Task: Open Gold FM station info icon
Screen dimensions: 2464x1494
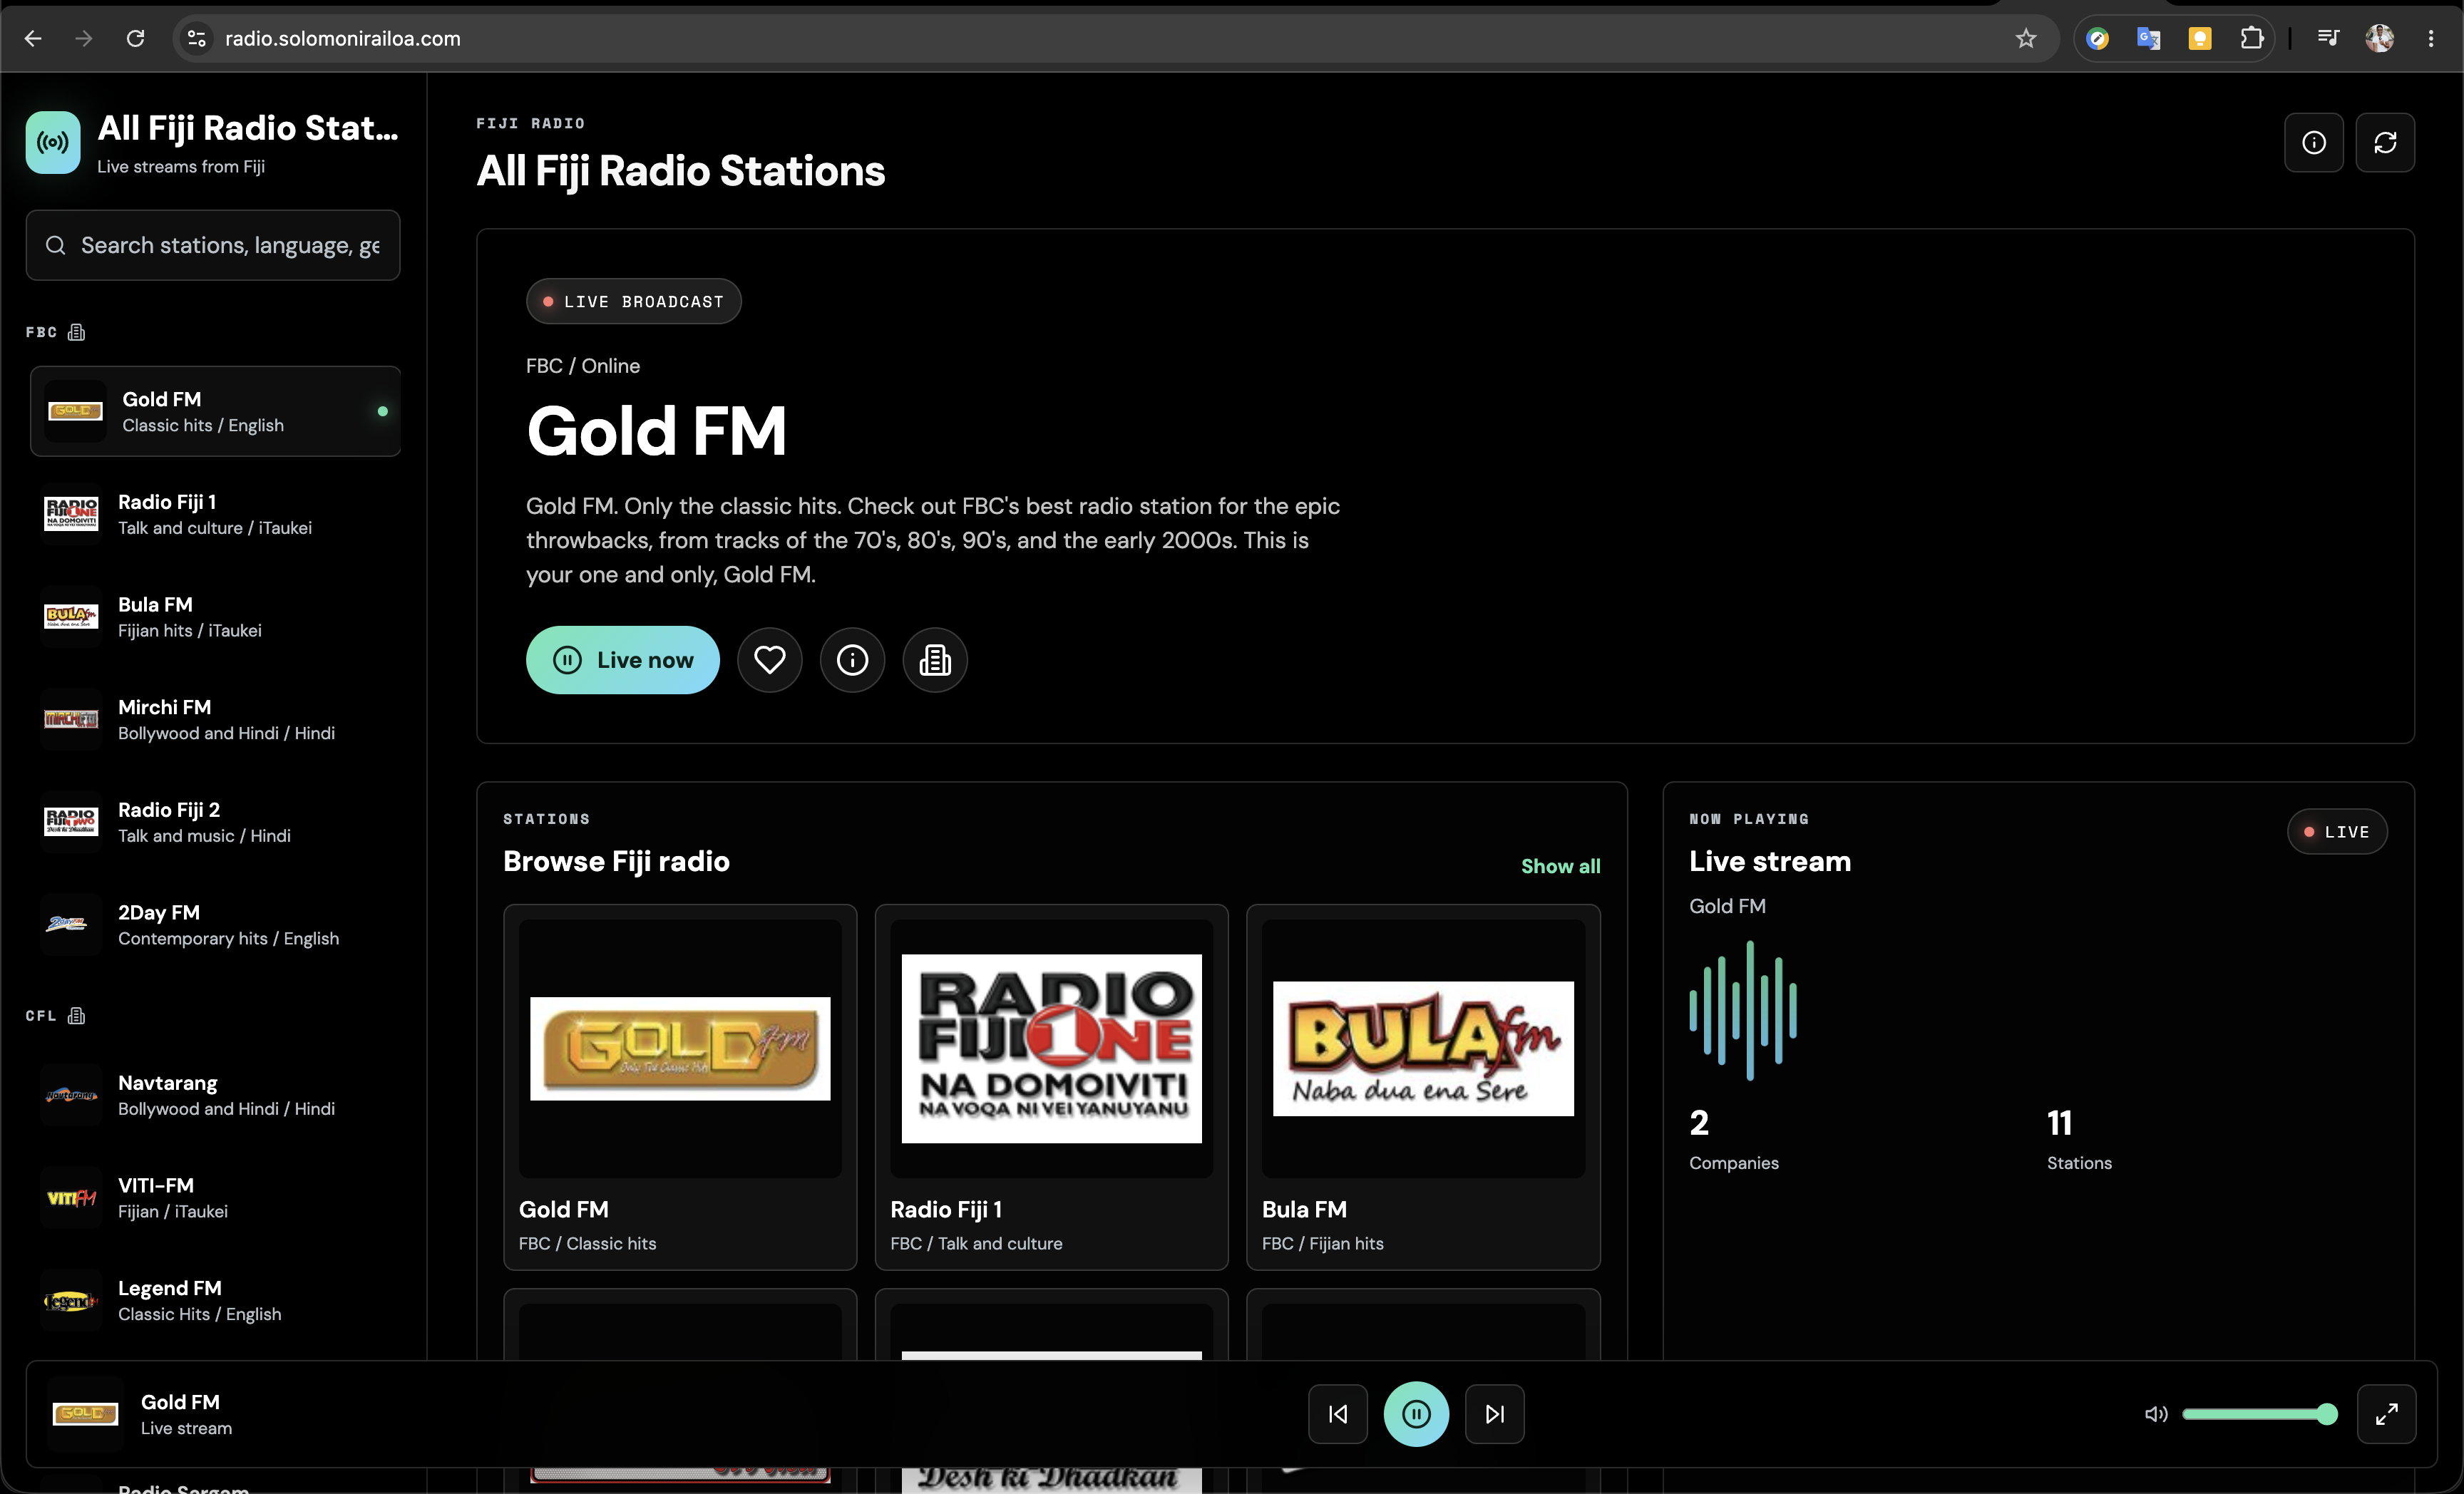Action: (x=852, y=660)
